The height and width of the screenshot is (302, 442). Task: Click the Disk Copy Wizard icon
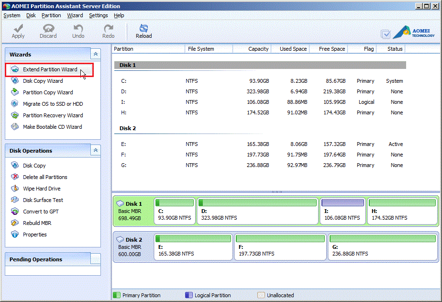[15, 81]
